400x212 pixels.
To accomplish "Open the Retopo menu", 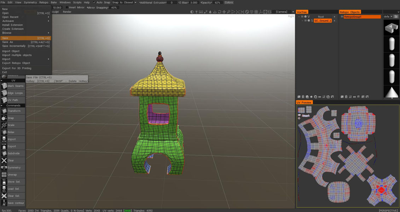I will 44,2.
